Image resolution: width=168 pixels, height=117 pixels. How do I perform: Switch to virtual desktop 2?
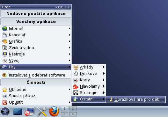click(73, 109)
